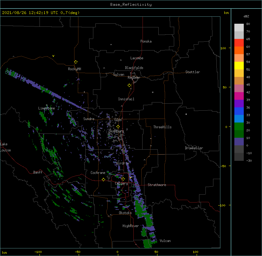
Task: Click the Lacombe city label
Action: pos(137,58)
